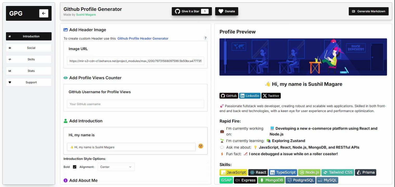Screen dimensions: 395x187
Task: Open the Alignment dropdown
Action: tap(116, 167)
